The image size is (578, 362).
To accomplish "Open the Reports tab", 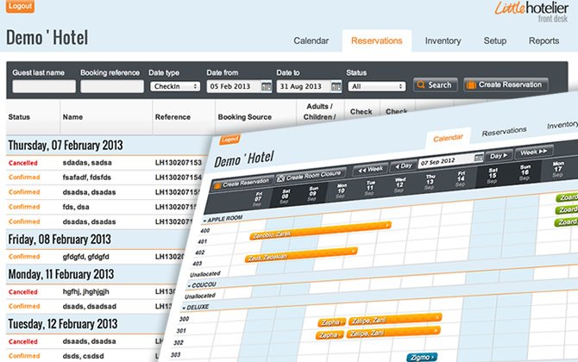I will (543, 41).
